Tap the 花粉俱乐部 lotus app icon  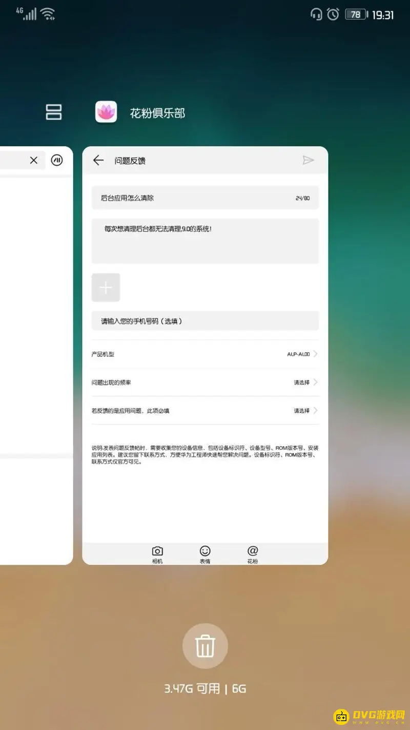pos(106,112)
